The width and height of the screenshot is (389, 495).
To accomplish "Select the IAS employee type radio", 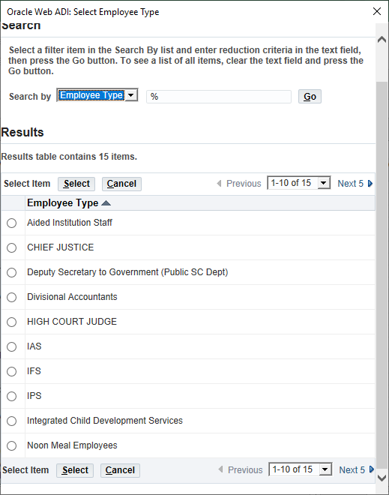I will (12, 347).
